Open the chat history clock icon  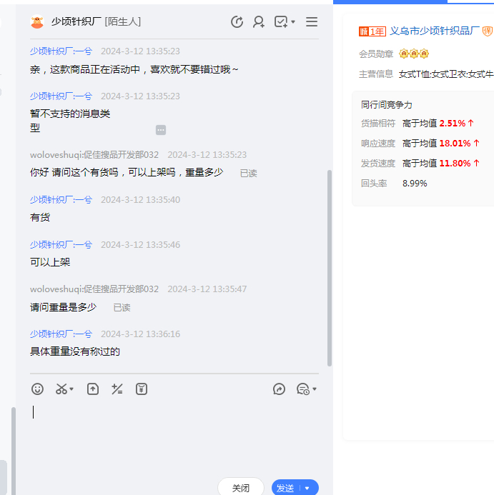[302, 389]
